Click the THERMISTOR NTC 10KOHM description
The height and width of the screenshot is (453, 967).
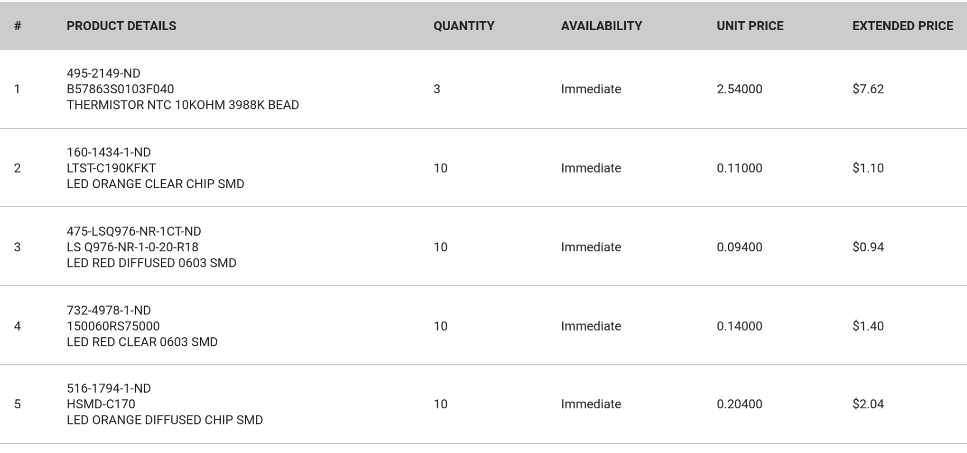[183, 105]
